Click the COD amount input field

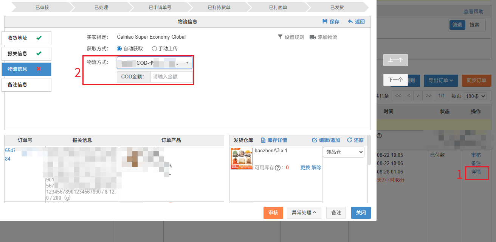pyautogui.click(x=172, y=77)
